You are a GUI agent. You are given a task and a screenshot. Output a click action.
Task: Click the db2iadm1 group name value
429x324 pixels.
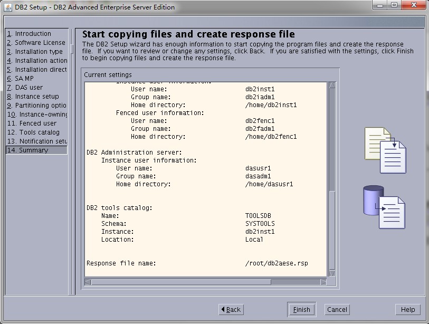[260, 97]
